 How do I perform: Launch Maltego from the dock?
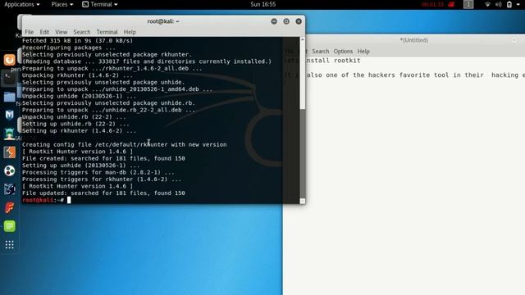[x=9, y=171]
